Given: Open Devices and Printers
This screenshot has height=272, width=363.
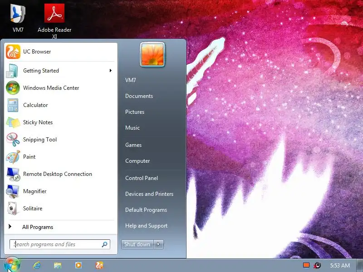Looking at the screenshot, I should (x=149, y=194).
